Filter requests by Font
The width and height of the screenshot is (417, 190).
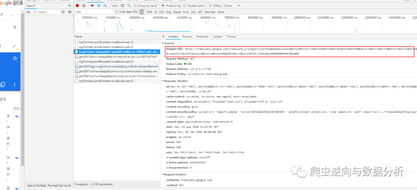pos(186,12)
